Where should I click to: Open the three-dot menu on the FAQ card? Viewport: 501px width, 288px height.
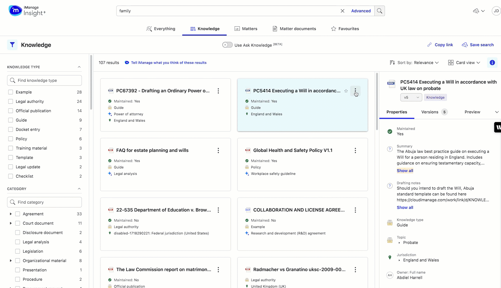pyautogui.click(x=218, y=150)
